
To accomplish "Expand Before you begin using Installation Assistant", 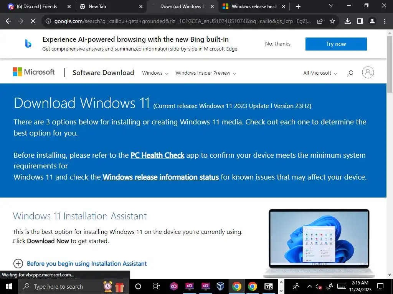I will click(x=80, y=263).
